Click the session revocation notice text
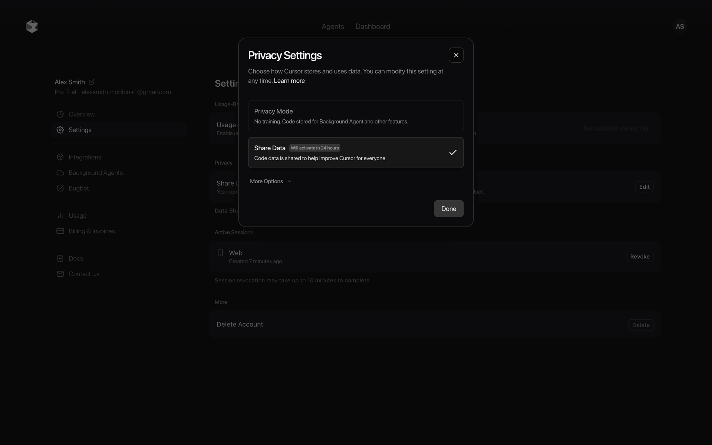 [292, 280]
